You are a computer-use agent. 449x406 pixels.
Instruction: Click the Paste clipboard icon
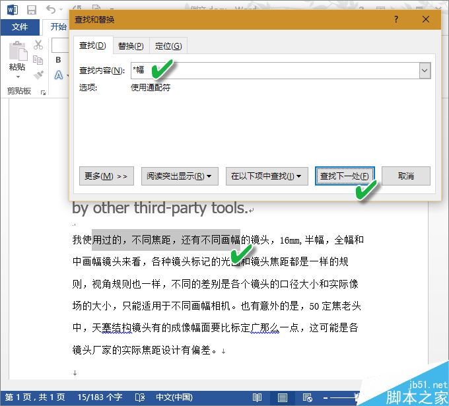coord(18,51)
